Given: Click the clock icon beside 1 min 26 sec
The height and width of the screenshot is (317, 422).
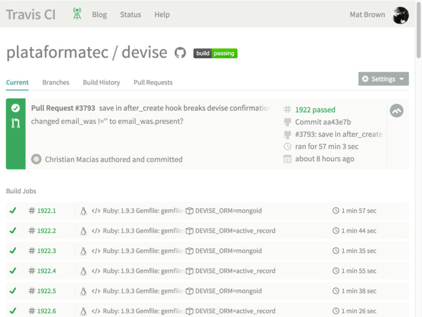Looking at the screenshot, I should tap(335, 310).
